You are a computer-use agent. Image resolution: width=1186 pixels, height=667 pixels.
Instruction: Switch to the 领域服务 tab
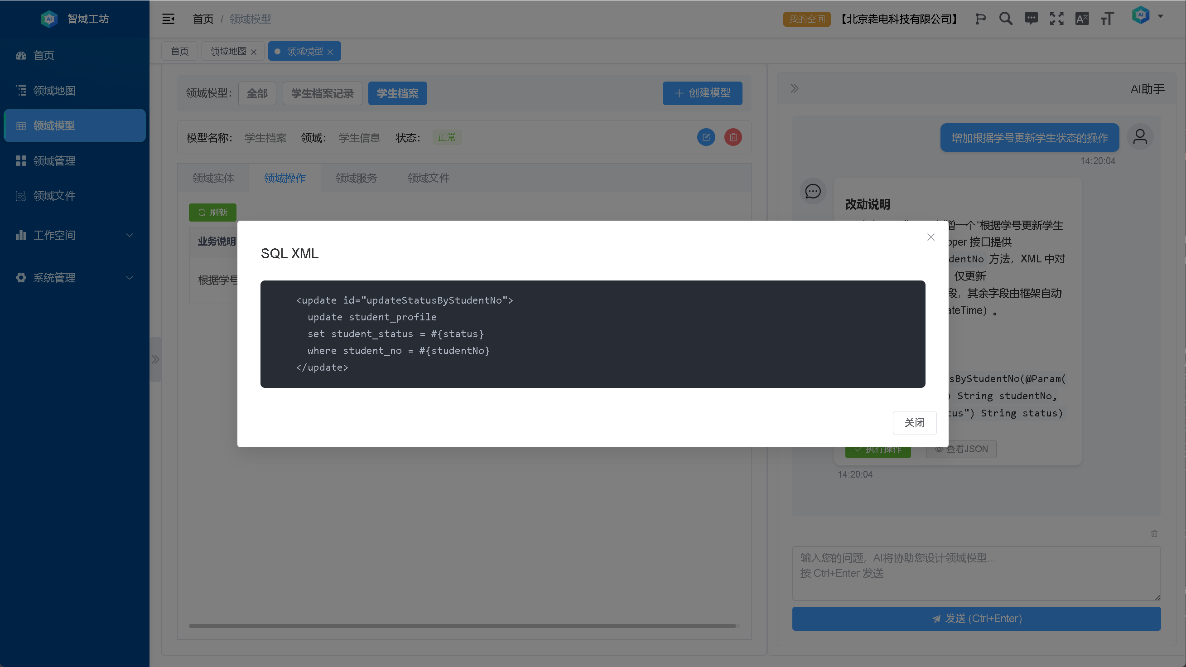point(356,178)
